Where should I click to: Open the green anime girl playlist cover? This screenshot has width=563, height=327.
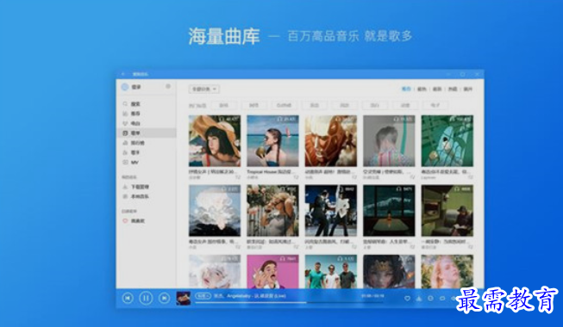click(x=447, y=140)
